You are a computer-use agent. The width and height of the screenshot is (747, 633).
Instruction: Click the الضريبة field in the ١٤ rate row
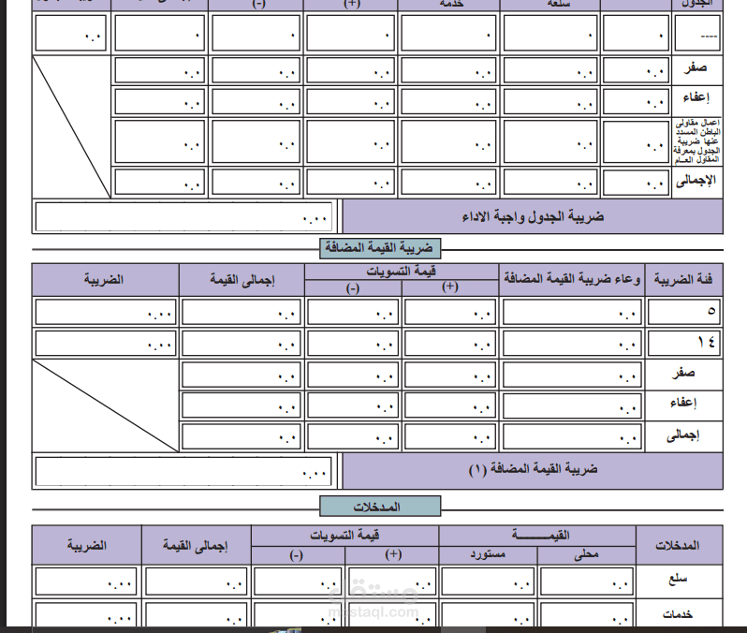pyautogui.click(x=106, y=344)
